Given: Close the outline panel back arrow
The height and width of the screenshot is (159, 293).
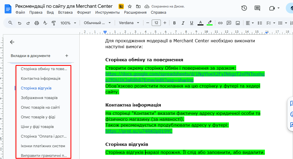Looking at the screenshot, I should pyautogui.click(x=12, y=42).
